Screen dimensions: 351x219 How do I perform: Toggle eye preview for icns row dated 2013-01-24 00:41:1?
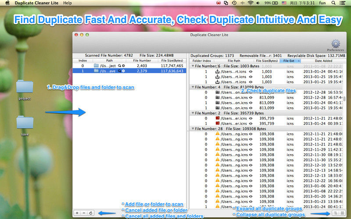tap(251, 72)
